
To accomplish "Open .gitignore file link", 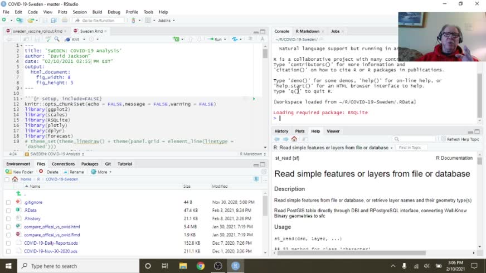I will pos(33,202).
